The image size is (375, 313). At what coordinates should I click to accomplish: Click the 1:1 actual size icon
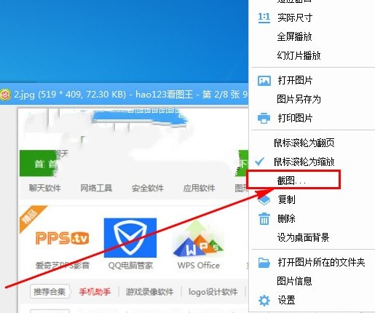point(264,17)
